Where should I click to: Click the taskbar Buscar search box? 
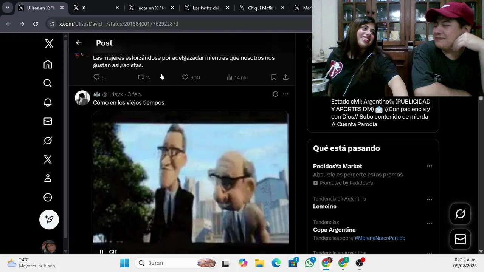176,263
